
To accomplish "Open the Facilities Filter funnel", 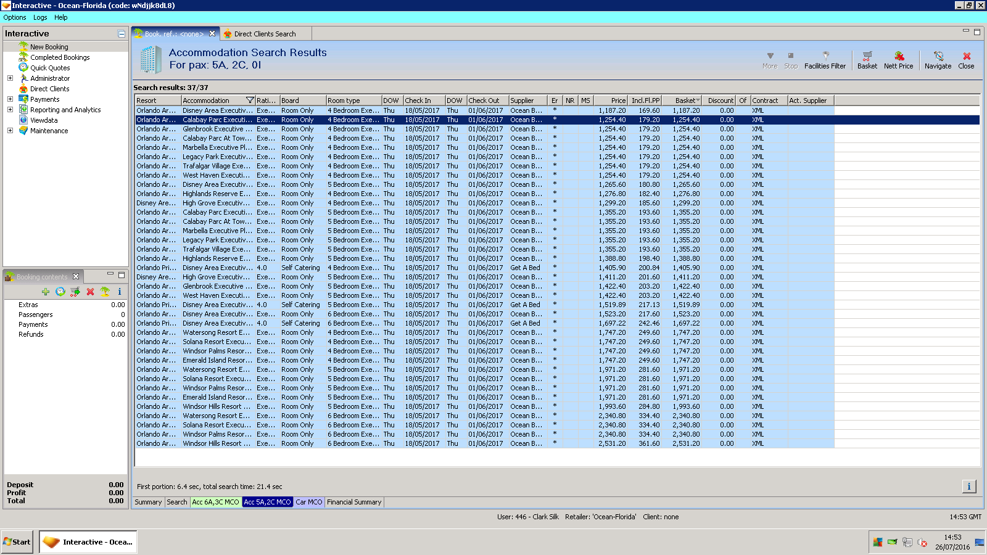I will (825, 56).
